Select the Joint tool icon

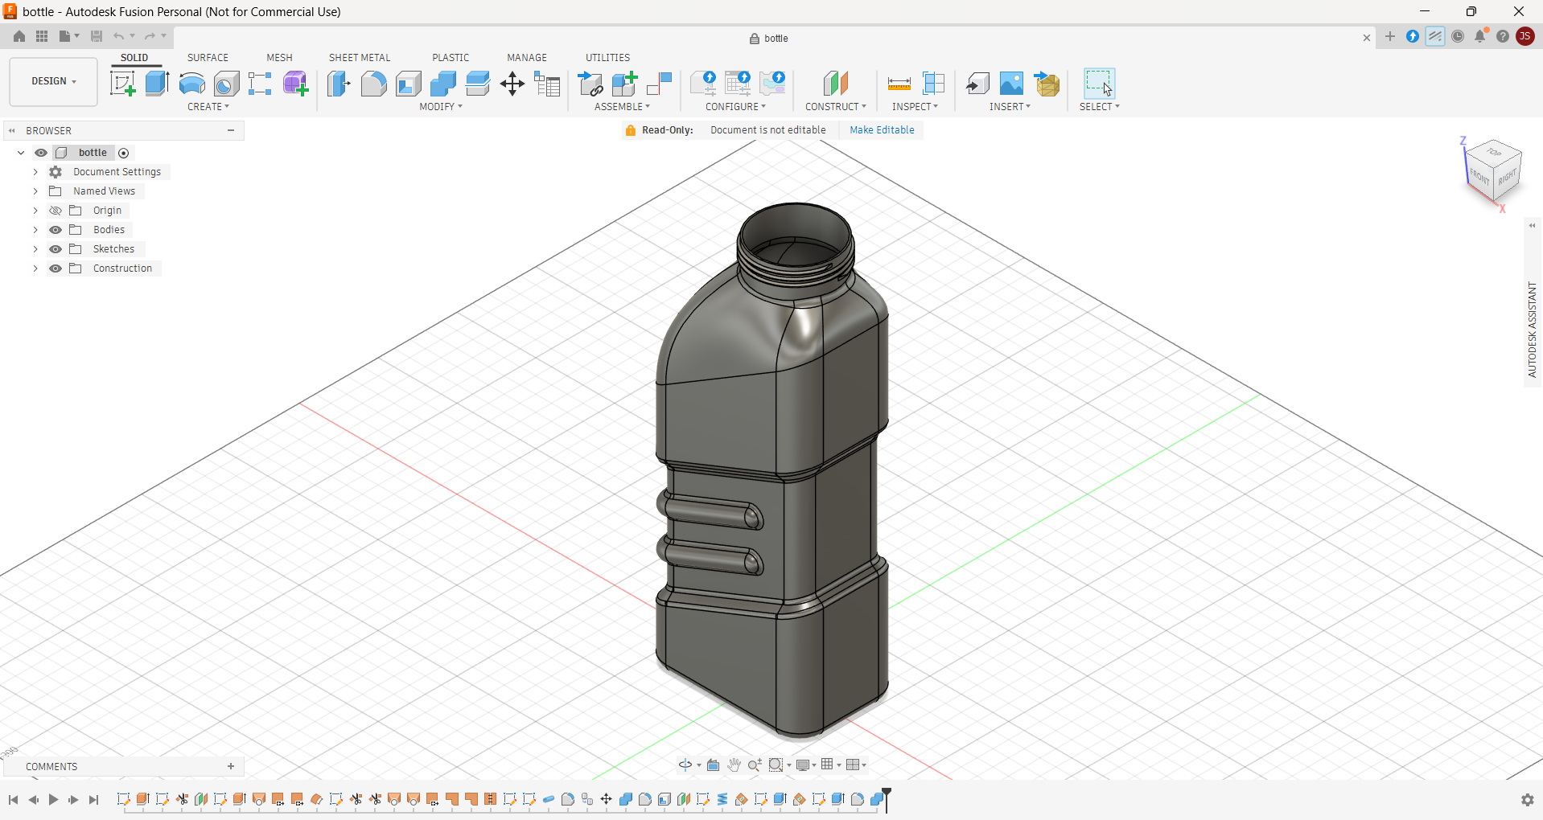(x=660, y=84)
